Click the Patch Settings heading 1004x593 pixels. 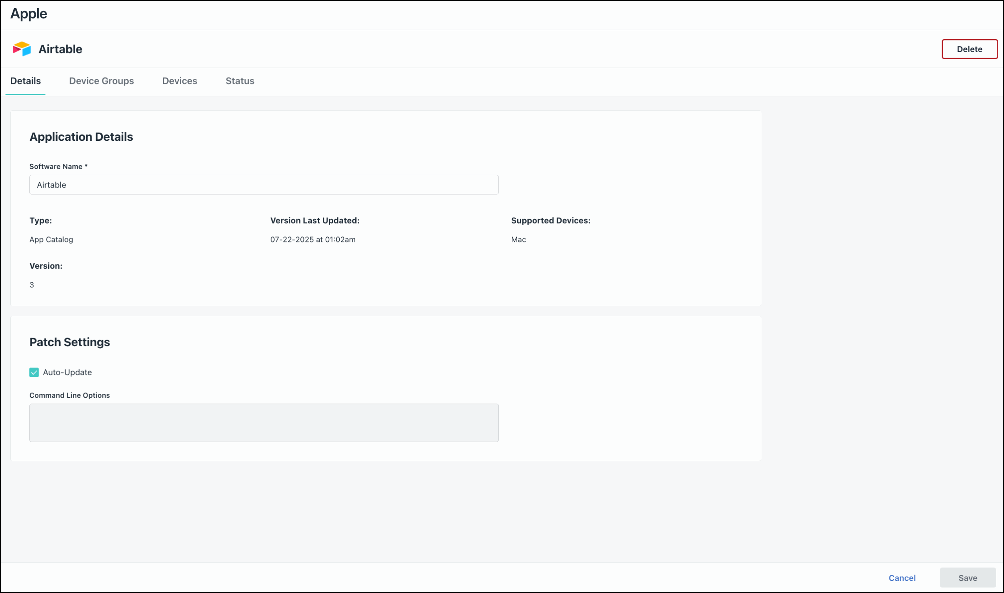point(69,342)
